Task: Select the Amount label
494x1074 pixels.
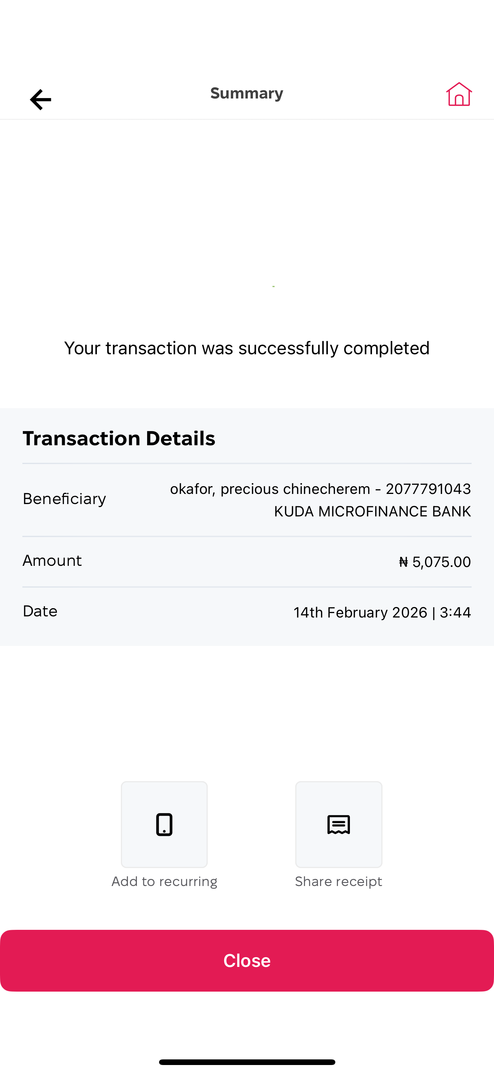Action: tap(52, 561)
